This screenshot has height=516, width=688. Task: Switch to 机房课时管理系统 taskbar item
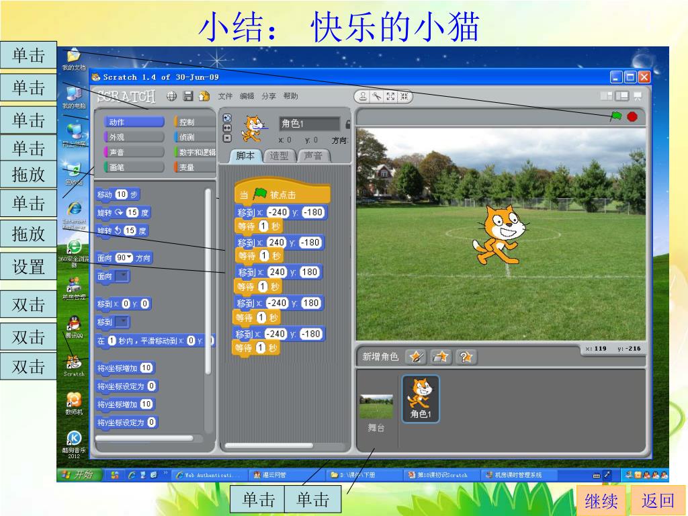(x=519, y=475)
